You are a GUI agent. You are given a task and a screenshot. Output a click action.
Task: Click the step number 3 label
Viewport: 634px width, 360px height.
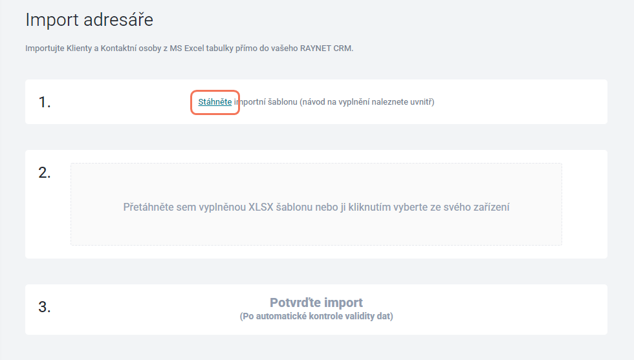tap(45, 307)
